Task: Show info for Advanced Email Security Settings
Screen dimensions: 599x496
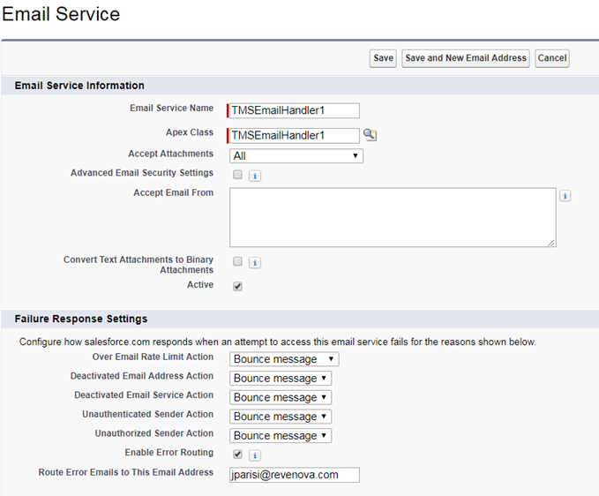Action: pyautogui.click(x=255, y=176)
